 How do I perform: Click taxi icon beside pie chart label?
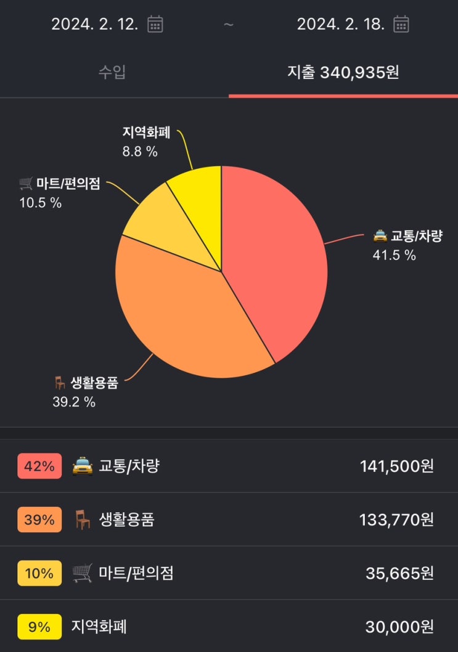380,236
